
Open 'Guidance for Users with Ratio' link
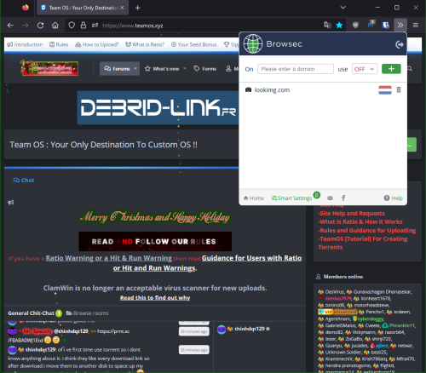(251, 258)
